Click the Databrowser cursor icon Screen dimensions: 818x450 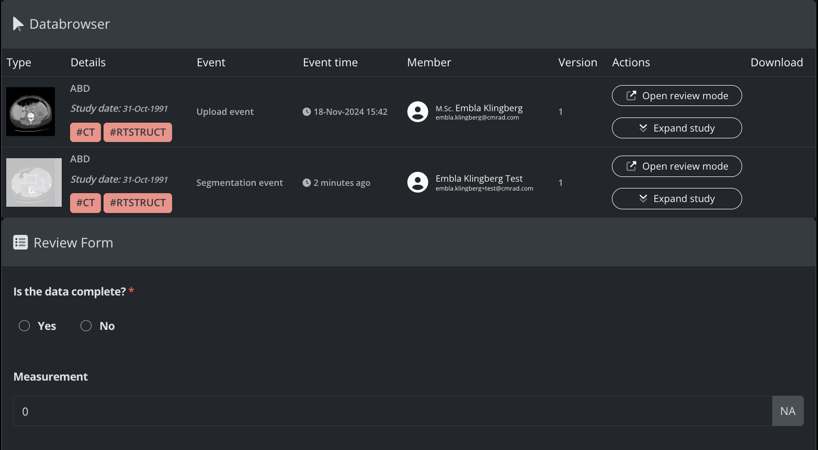pyautogui.click(x=18, y=24)
